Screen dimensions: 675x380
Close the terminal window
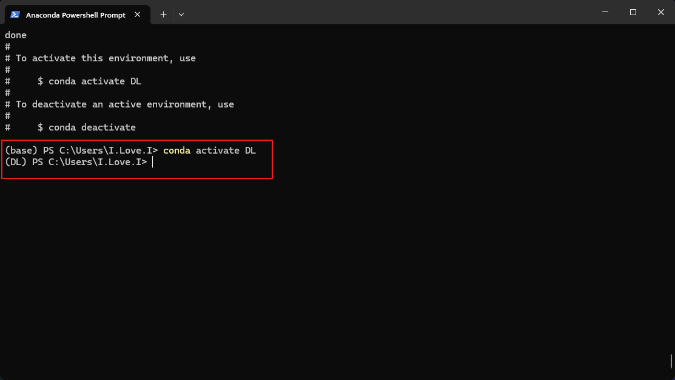point(661,12)
